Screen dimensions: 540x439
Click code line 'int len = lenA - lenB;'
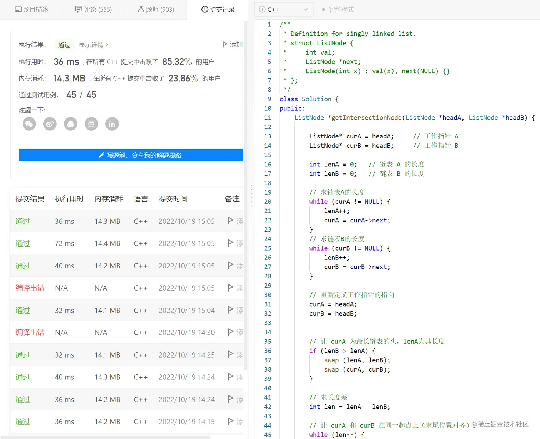[350, 407]
